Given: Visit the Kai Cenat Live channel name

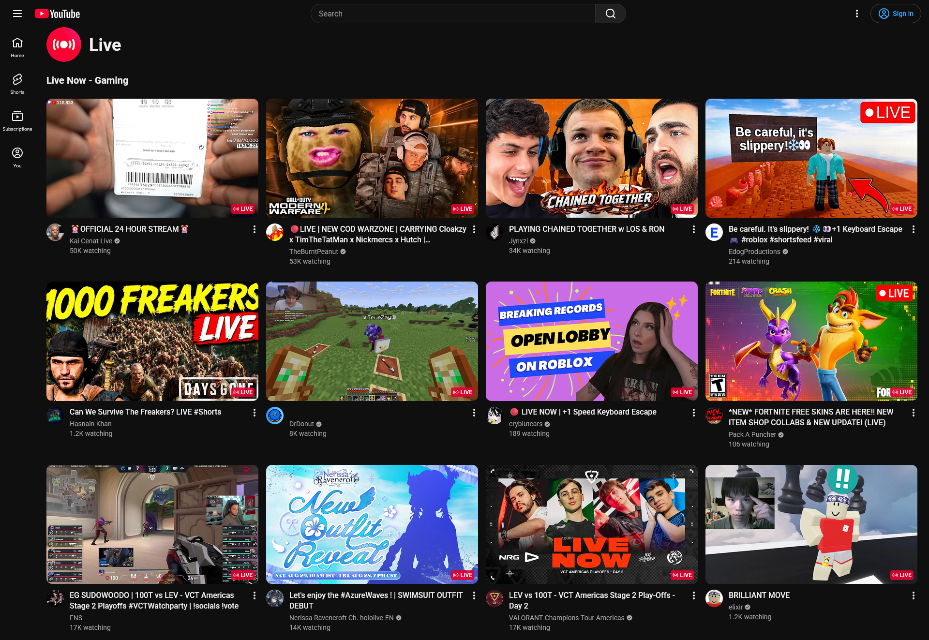Looking at the screenshot, I should click(x=91, y=241).
